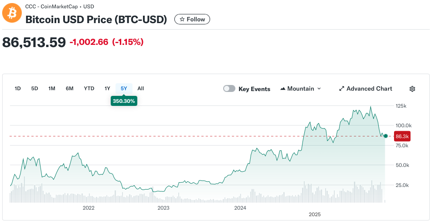Click the green current-price dot on chart
Image resolution: width=435 pixels, height=224 pixels.
pyautogui.click(x=386, y=136)
